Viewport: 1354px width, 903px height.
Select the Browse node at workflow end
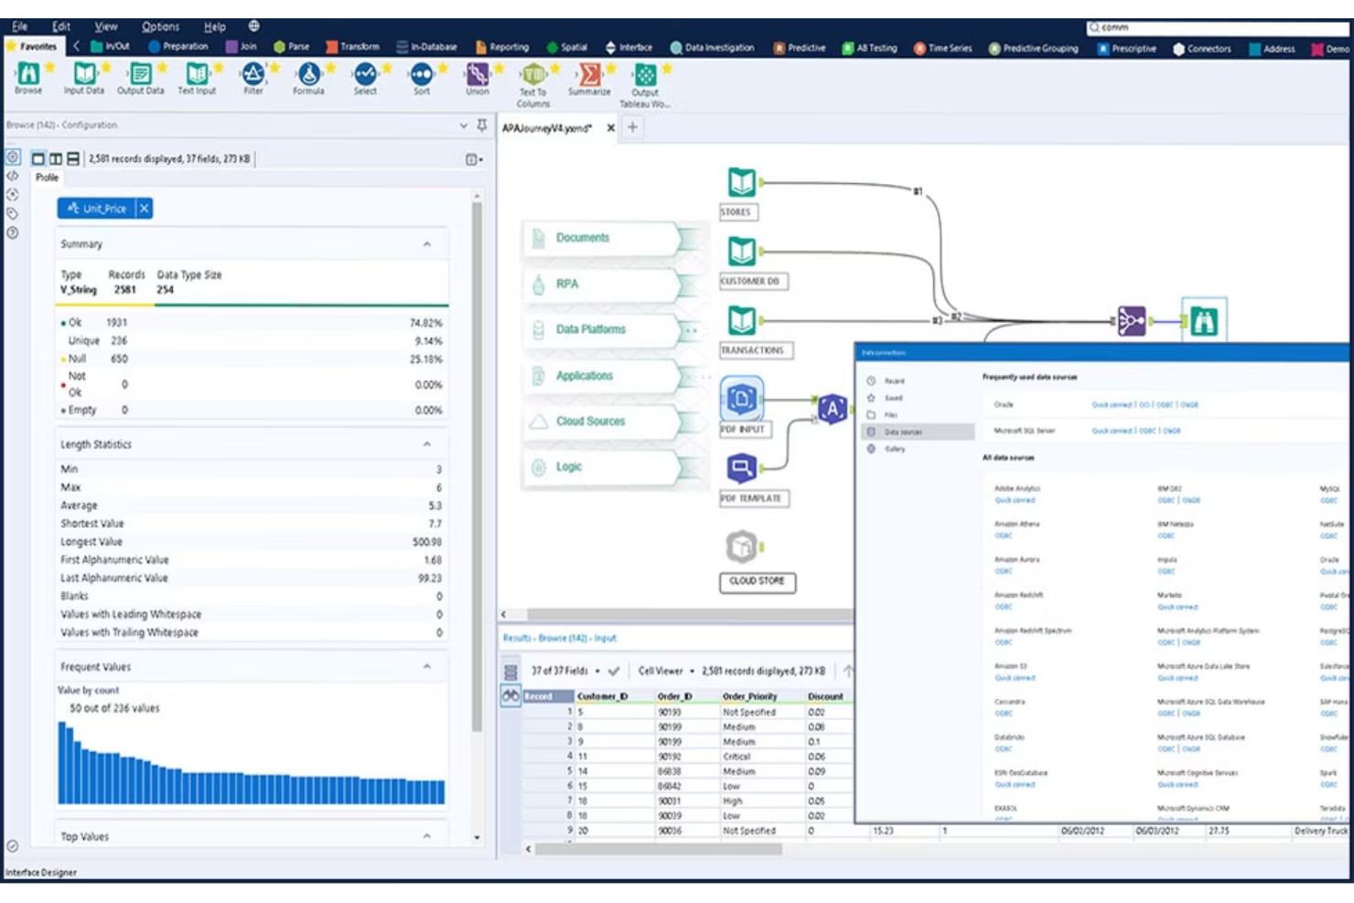(x=1204, y=321)
